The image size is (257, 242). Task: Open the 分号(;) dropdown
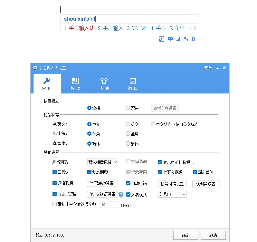[172, 194]
